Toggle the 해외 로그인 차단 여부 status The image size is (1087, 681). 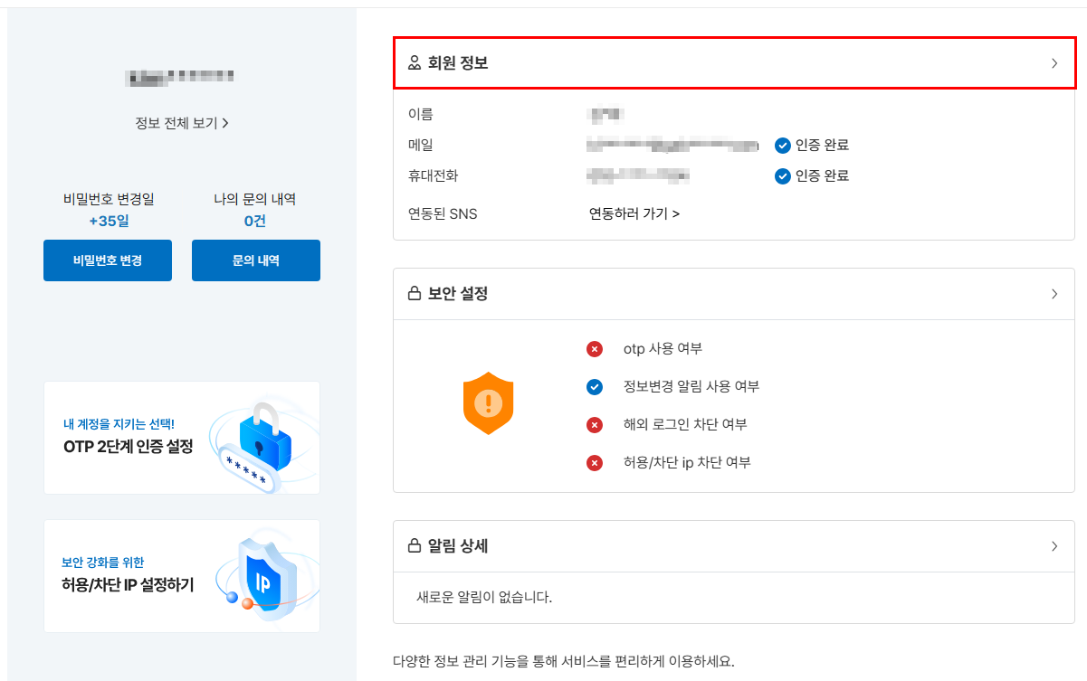[595, 425]
